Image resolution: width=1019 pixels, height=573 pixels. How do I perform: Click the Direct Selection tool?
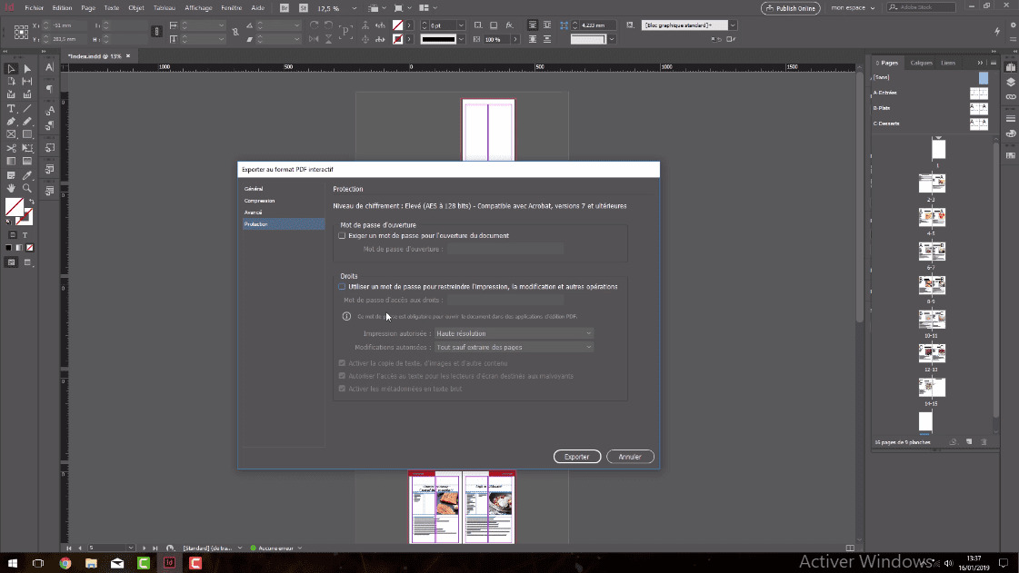click(x=26, y=68)
